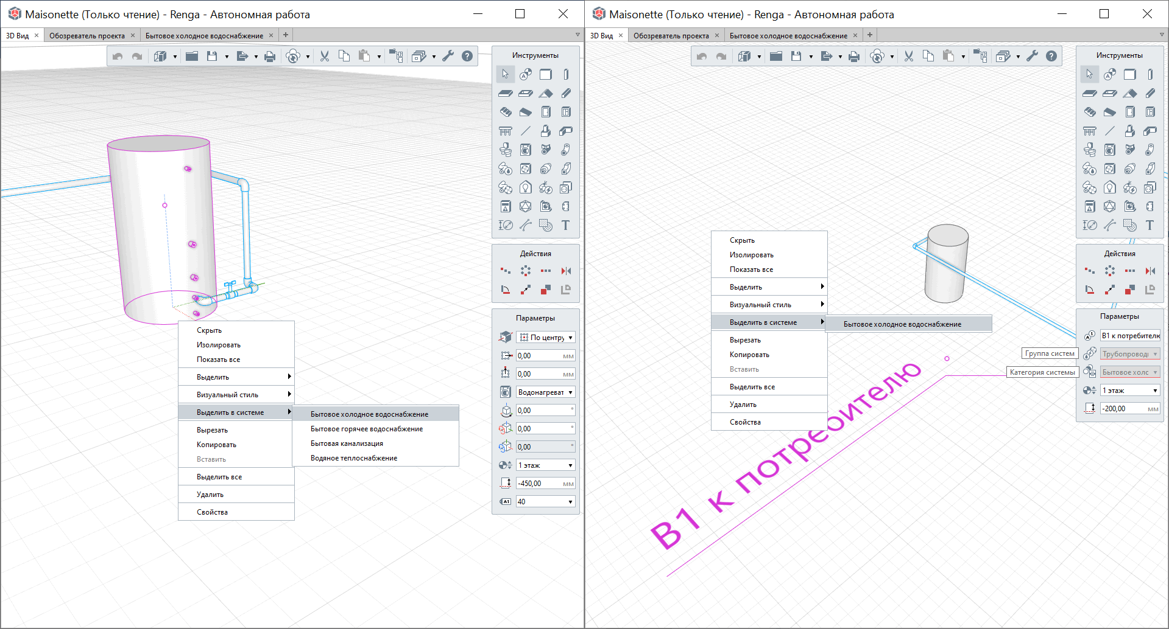Click the Copy icon in right window toolbar

928,57
